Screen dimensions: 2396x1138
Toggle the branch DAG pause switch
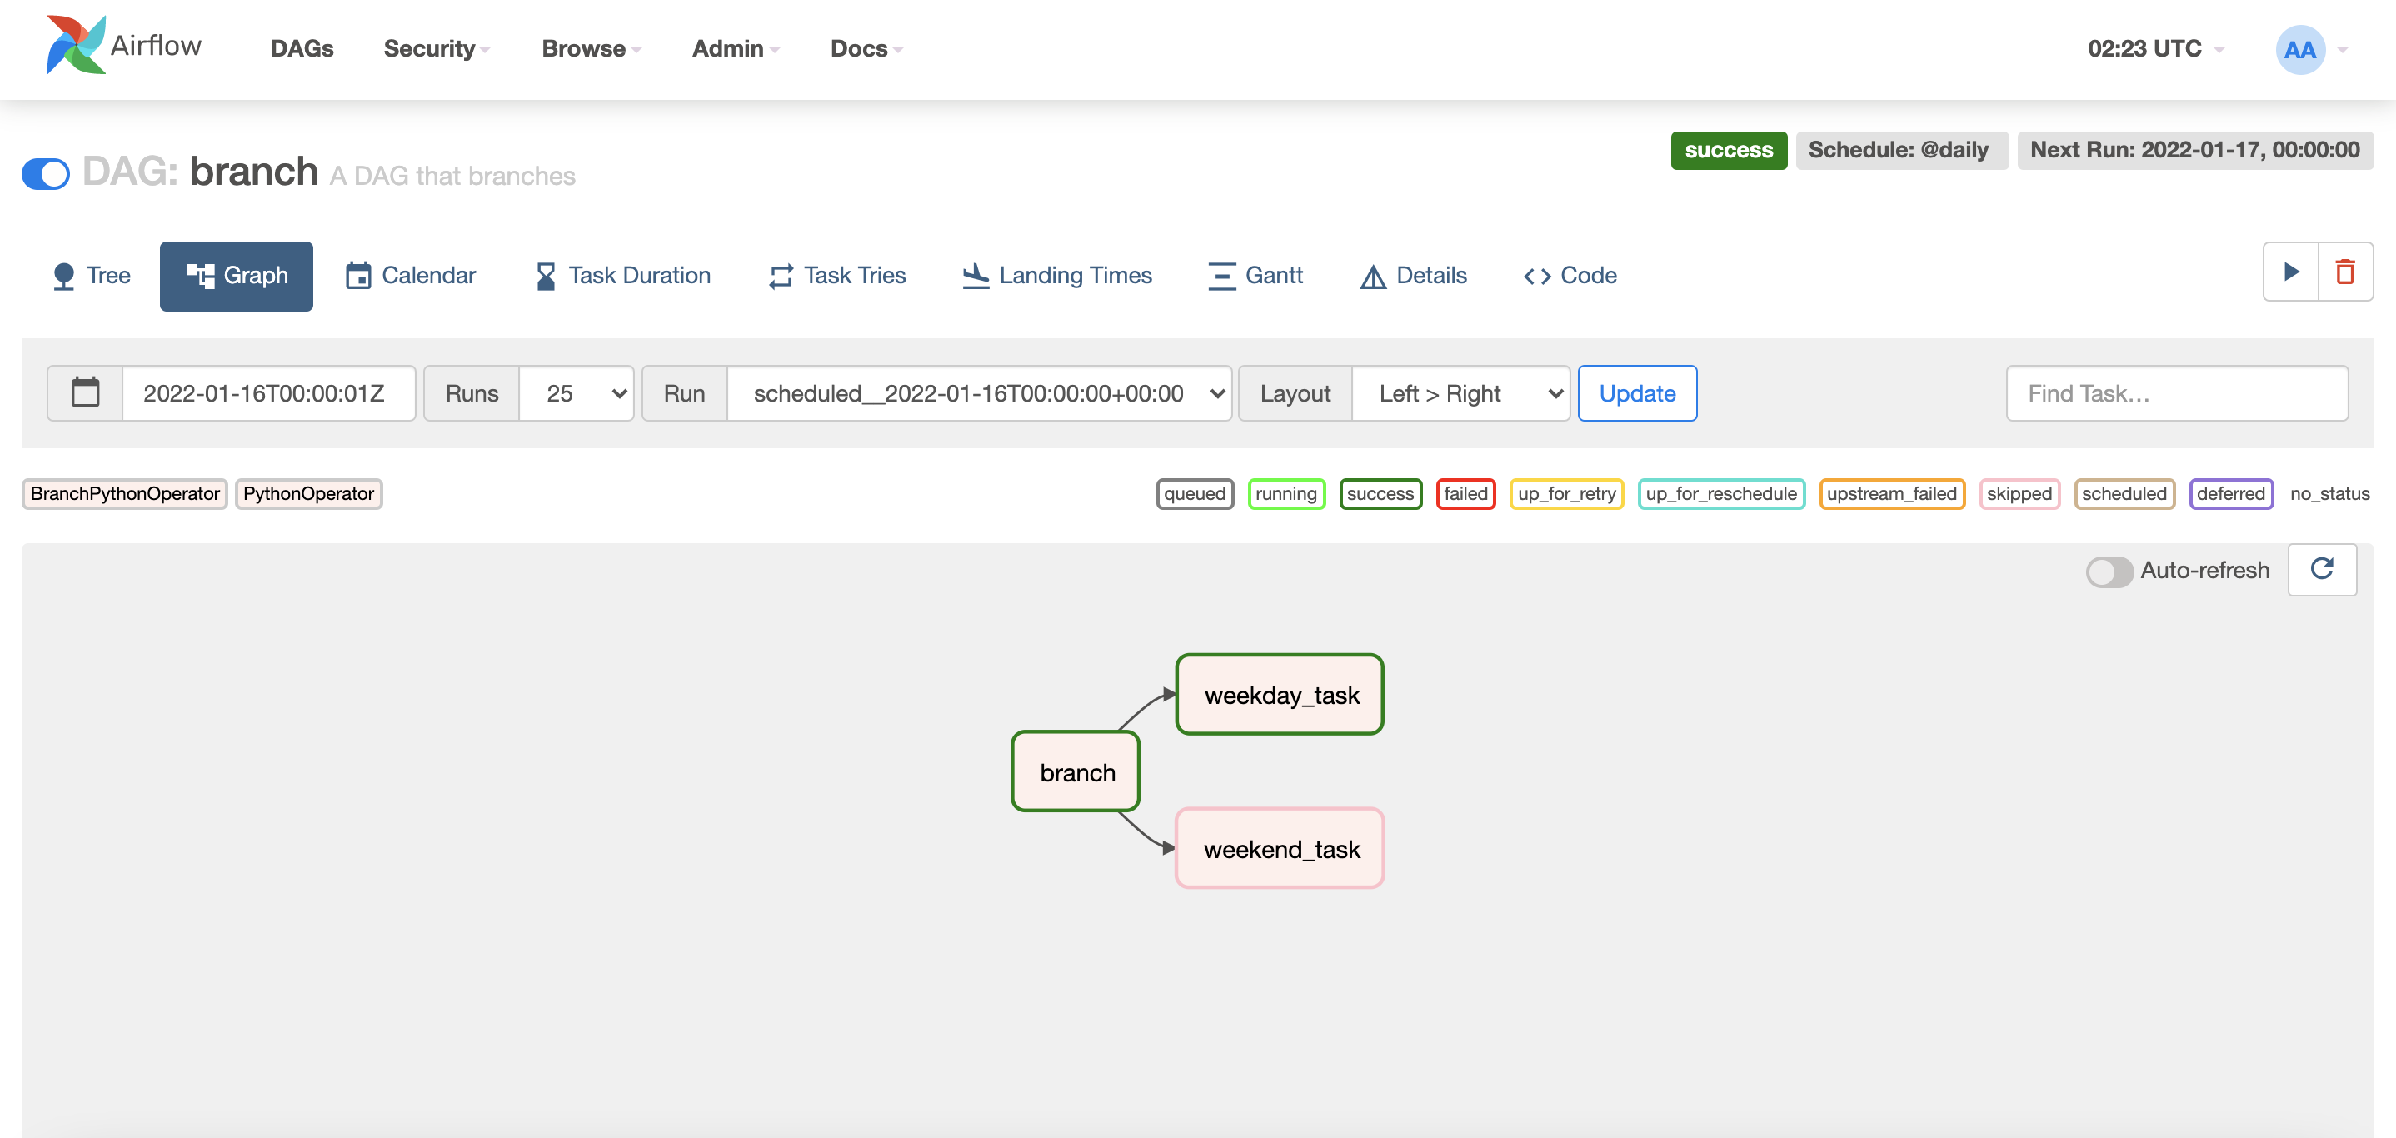pos(47,174)
